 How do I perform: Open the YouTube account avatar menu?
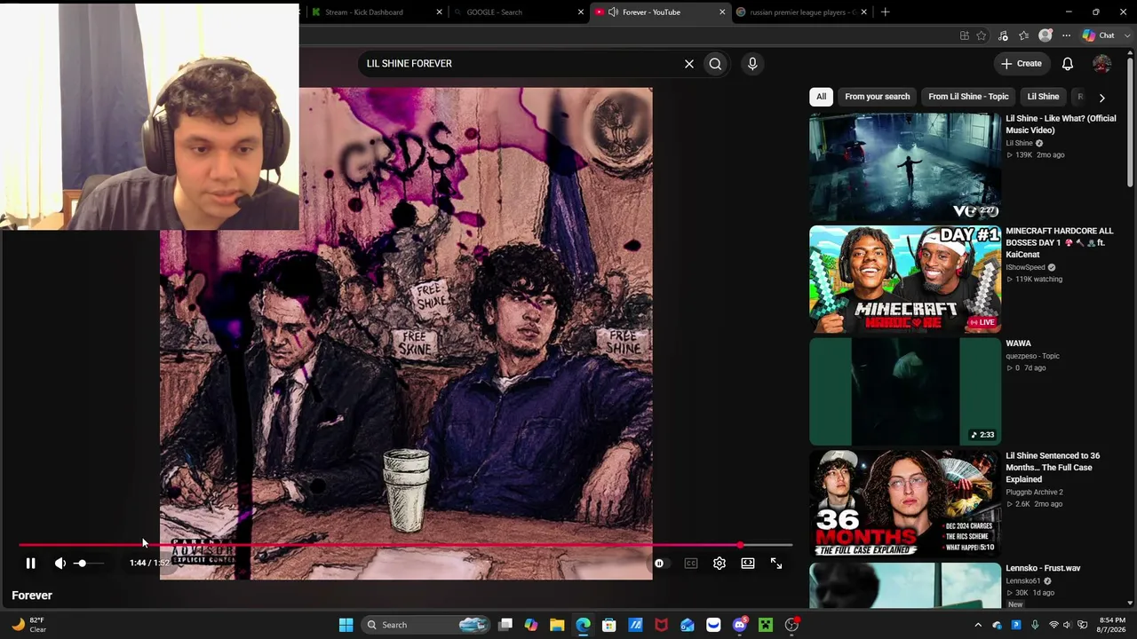coord(1102,64)
